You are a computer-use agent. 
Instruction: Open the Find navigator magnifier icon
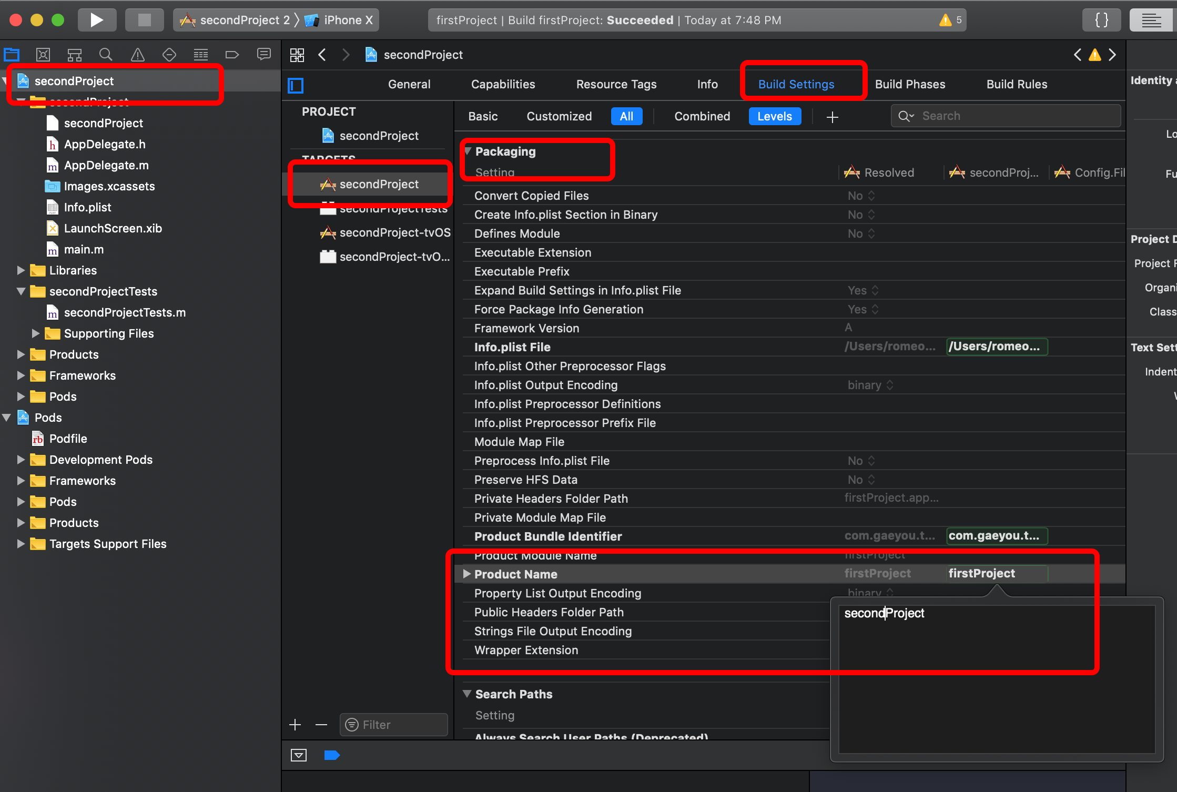pos(106,55)
